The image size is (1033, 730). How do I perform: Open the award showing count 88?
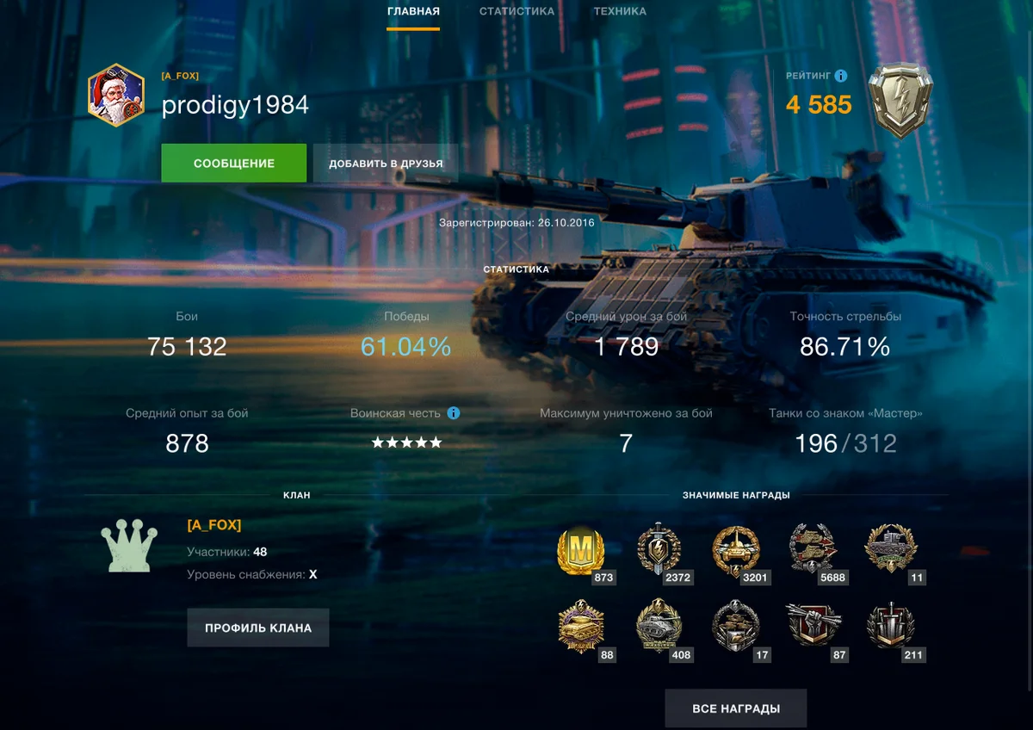(x=582, y=628)
